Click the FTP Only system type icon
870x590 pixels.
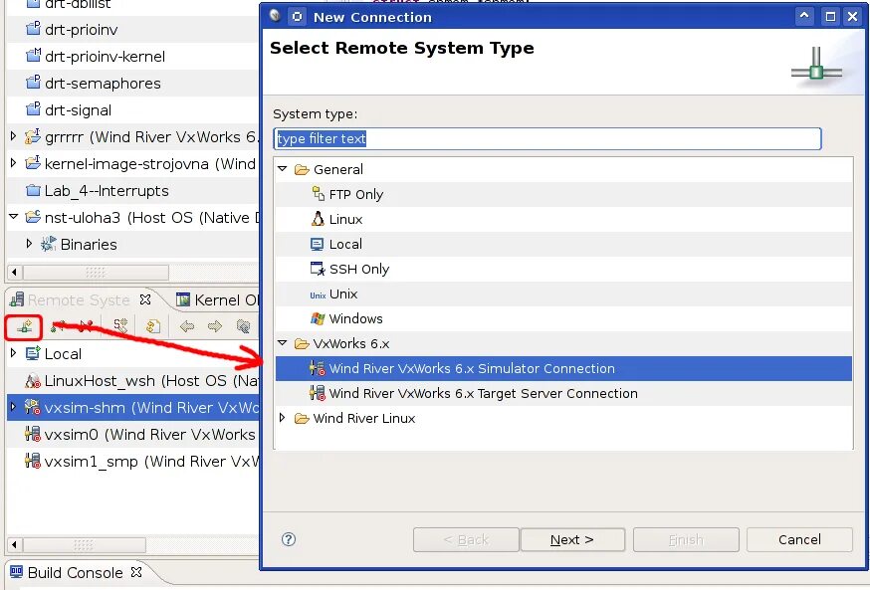[318, 194]
